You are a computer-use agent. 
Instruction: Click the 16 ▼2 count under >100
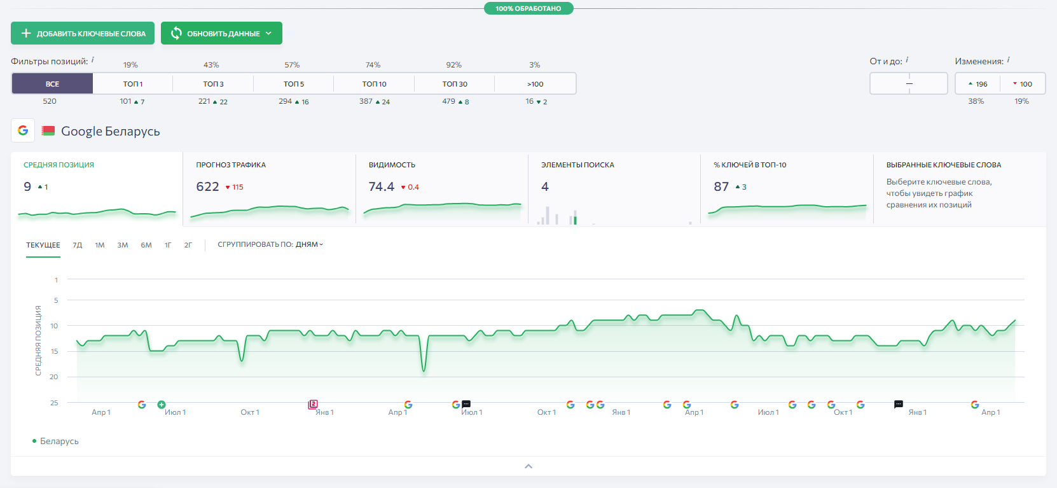click(x=536, y=101)
